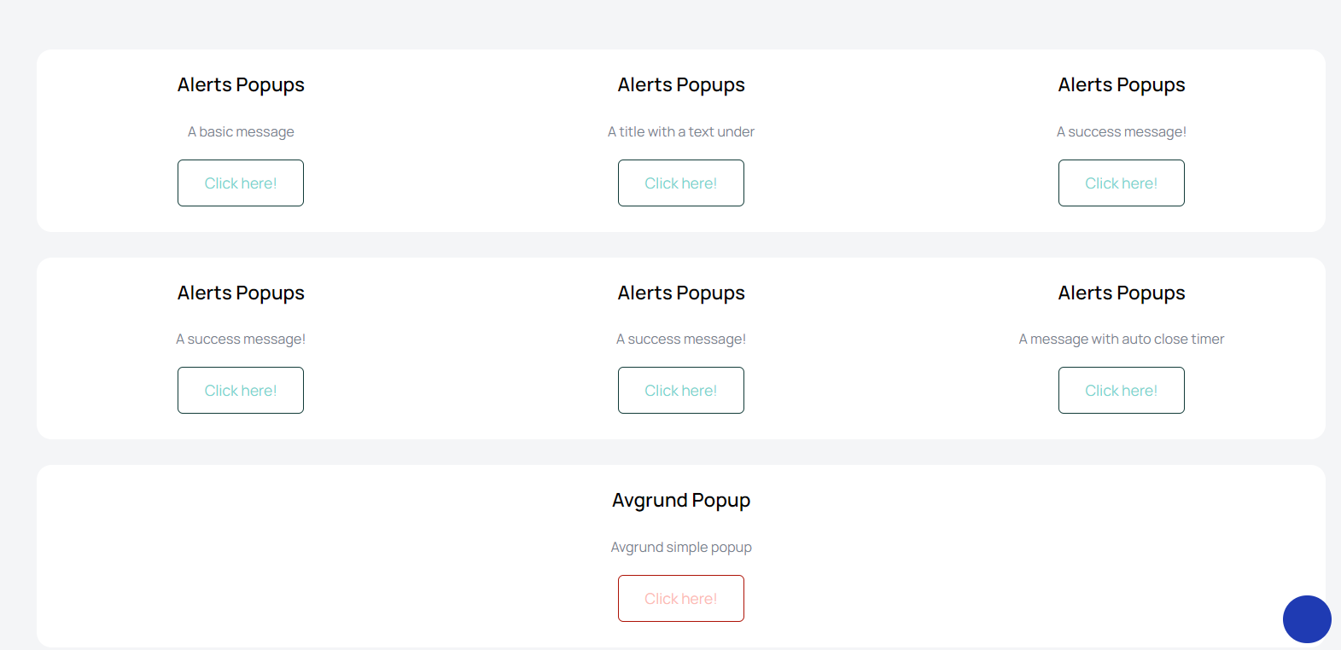Click the "Alerts Popups" heading in the top-right card
1341x650 pixels.
(x=1121, y=85)
